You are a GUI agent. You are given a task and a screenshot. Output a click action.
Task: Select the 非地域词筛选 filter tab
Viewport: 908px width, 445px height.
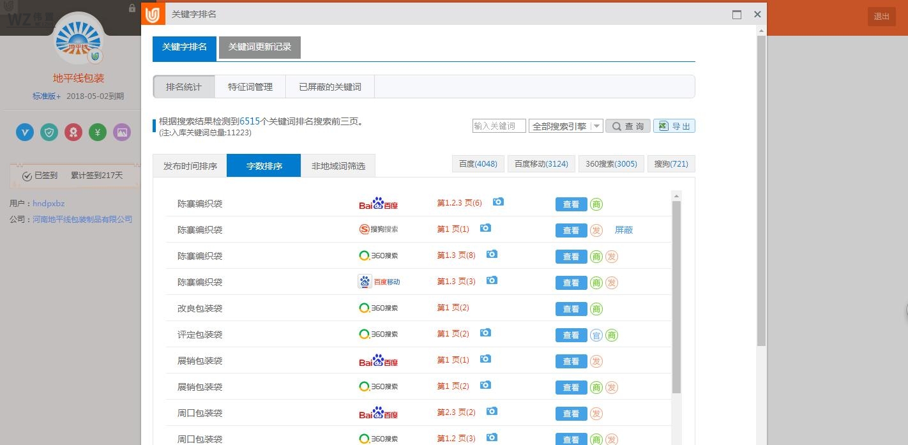click(338, 166)
